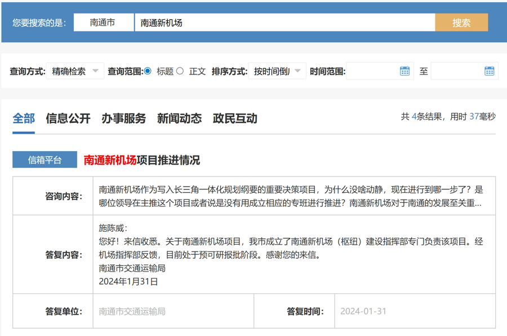The height and width of the screenshot is (336, 507).
Task: Switch to the 新闻动态 tab
Action: point(180,118)
